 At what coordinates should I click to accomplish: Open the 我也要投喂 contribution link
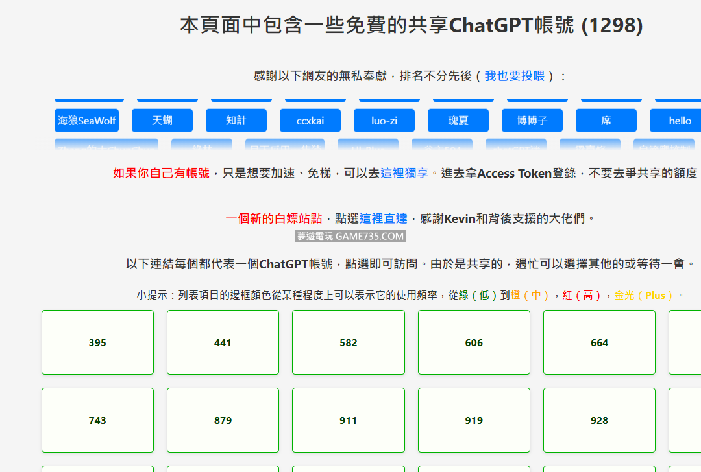[515, 76]
